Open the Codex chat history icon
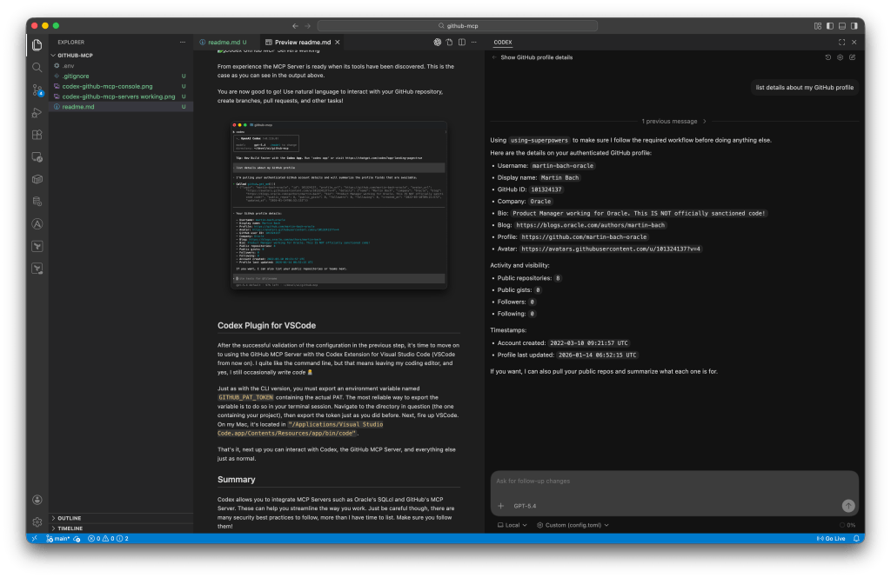 pos(827,57)
